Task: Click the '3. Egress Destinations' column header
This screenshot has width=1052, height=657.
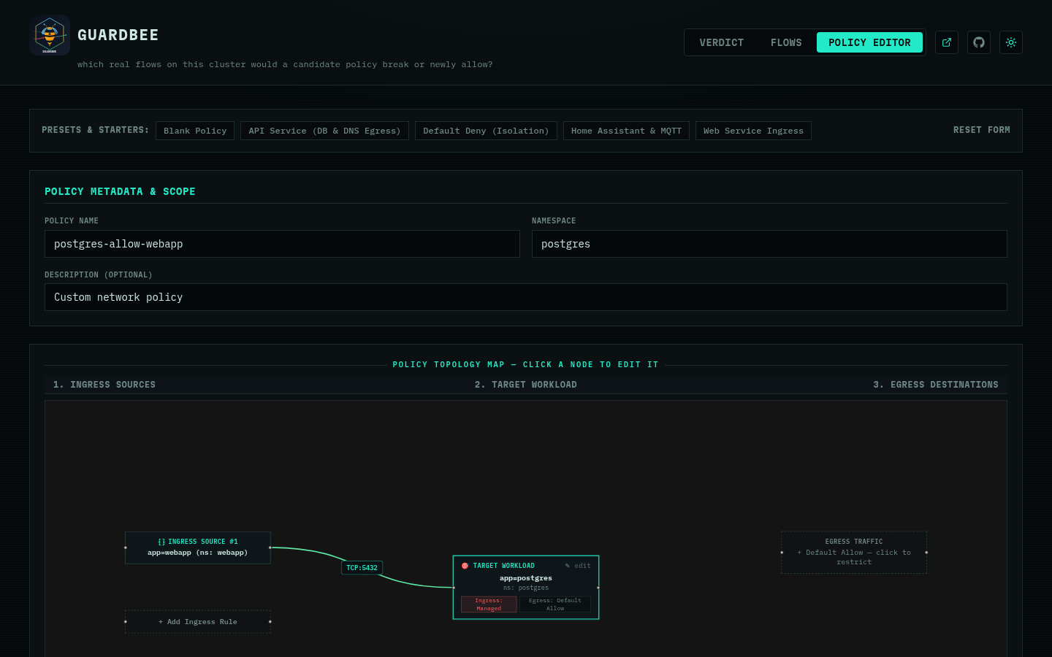Action: point(936,385)
